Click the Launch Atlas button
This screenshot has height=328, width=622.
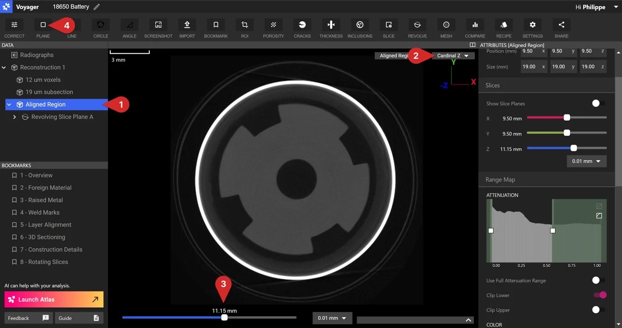tap(54, 299)
